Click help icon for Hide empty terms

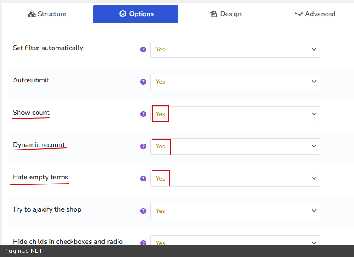tap(143, 178)
